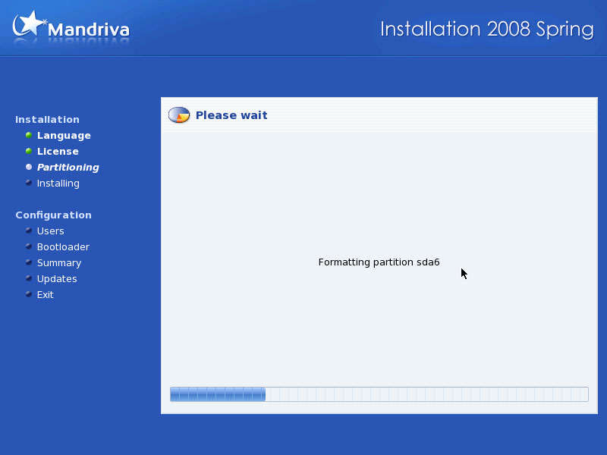Select the License step label in sidebar
607x455 pixels.
(58, 152)
